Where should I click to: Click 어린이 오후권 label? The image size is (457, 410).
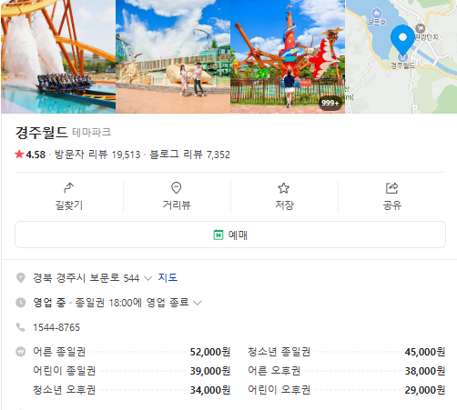tap(279, 390)
